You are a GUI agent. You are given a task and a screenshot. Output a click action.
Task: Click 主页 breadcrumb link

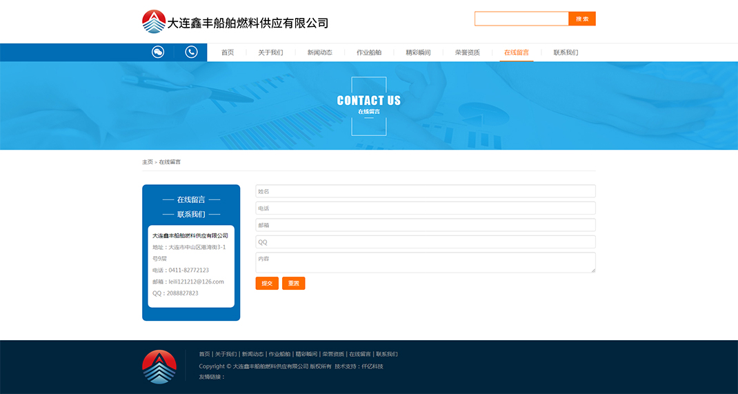click(148, 162)
